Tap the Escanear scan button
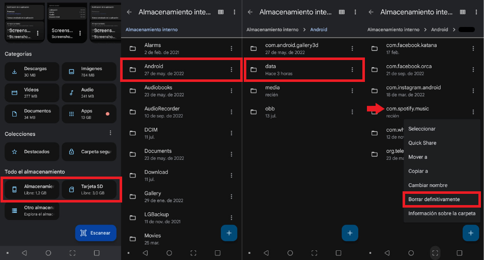 96,233
